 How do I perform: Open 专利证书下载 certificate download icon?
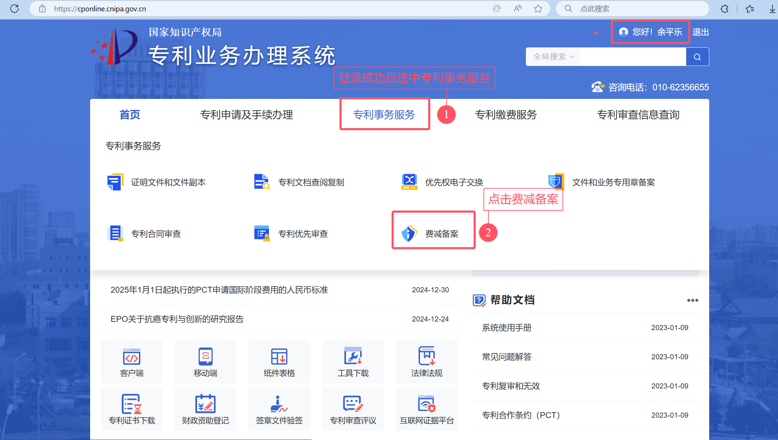click(132, 409)
